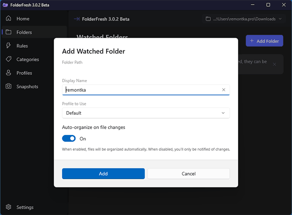Click the sidebar collapse arrow icon
The image size is (292, 215).
click(x=77, y=19)
